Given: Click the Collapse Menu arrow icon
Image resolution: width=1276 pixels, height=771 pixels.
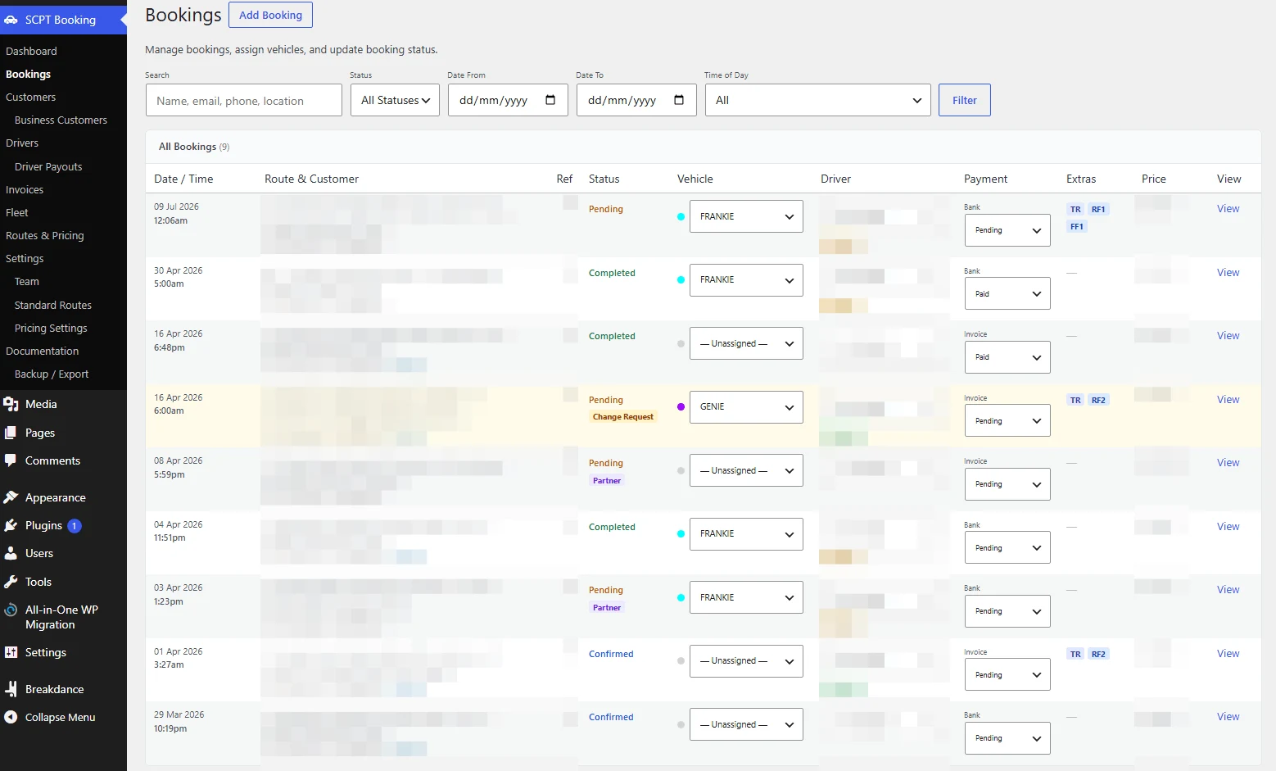Looking at the screenshot, I should 11,717.
